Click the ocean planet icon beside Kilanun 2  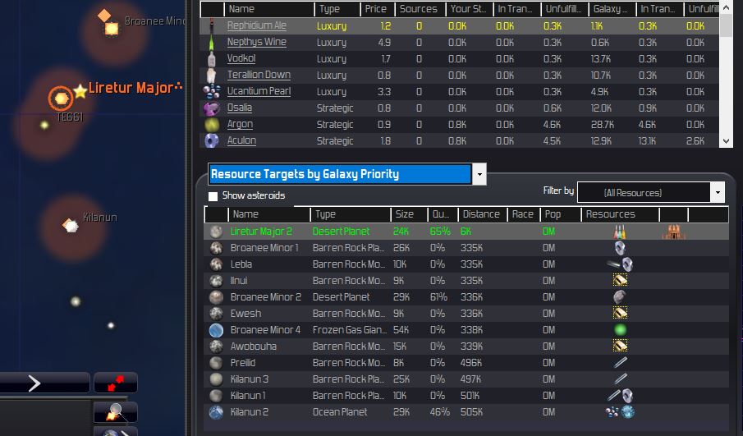(x=216, y=412)
